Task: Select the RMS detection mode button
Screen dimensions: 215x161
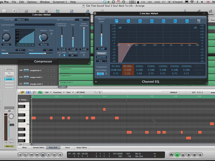Action: coord(64,56)
